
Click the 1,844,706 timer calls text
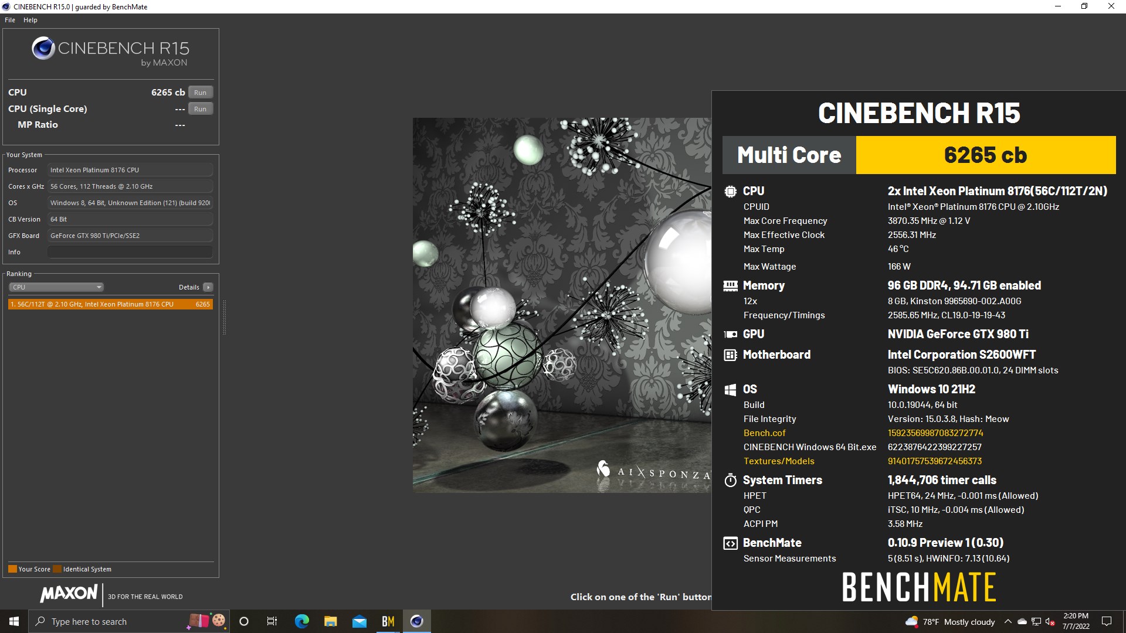coord(942,480)
